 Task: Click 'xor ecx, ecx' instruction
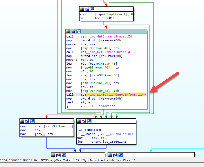[x=81, y=87]
